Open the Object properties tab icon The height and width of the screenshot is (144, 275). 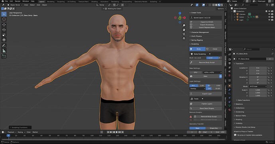tap(230, 86)
